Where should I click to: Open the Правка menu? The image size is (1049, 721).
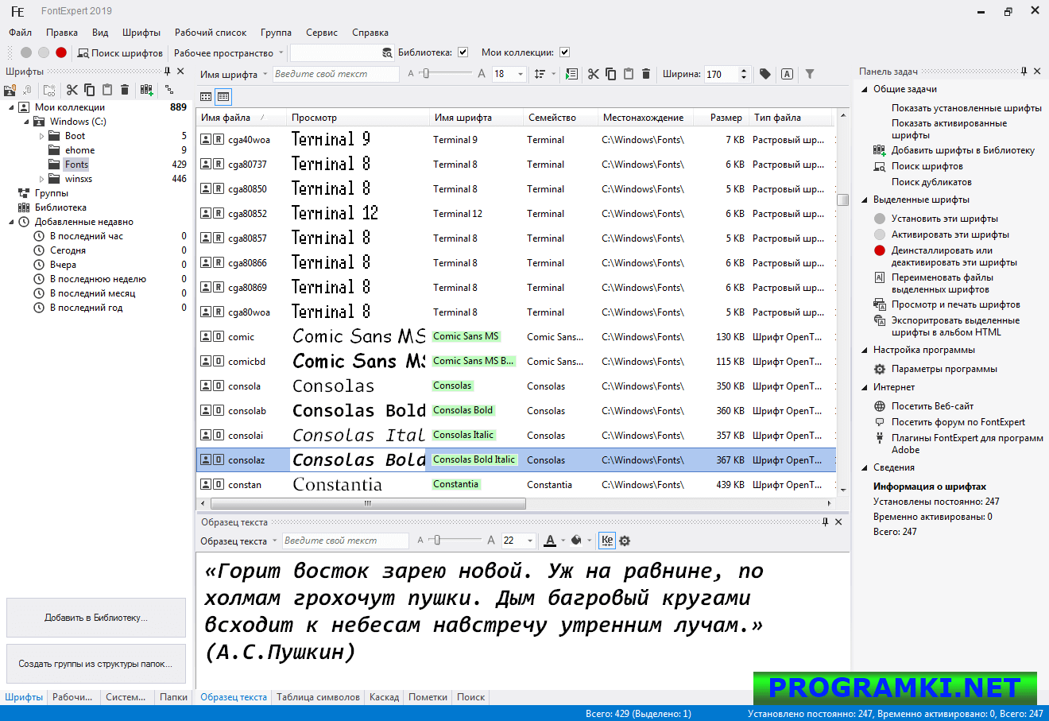click(x=62, y=33)
